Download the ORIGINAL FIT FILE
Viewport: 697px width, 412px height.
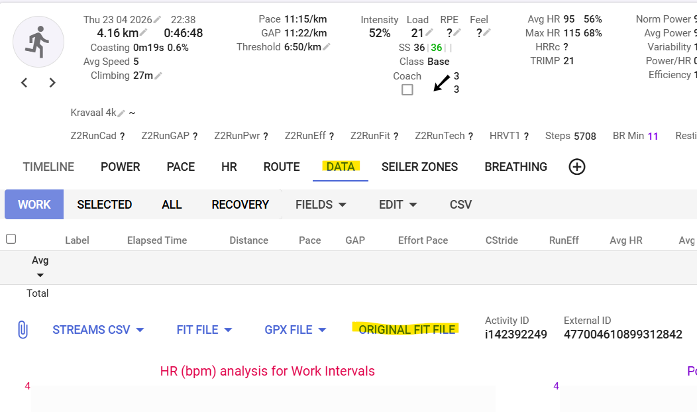click(407, 330)
